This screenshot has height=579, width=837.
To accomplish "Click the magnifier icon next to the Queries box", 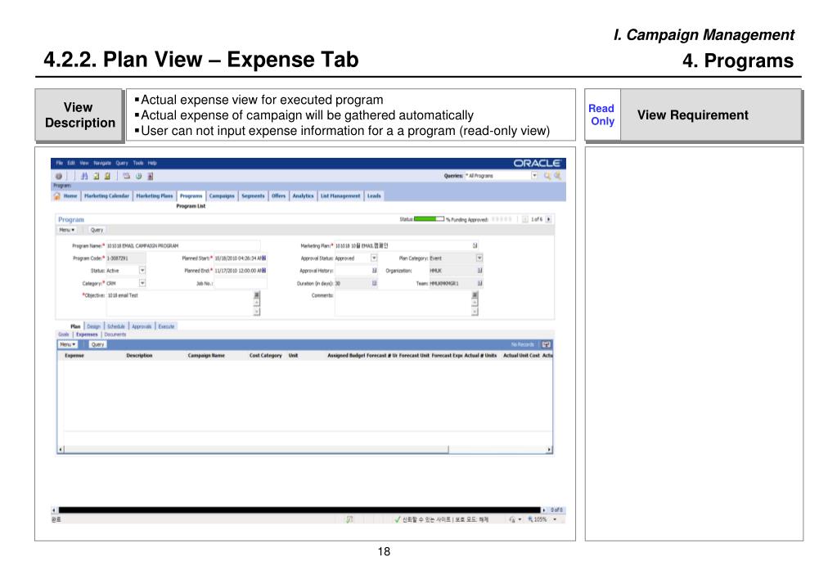I will point(547,176).
